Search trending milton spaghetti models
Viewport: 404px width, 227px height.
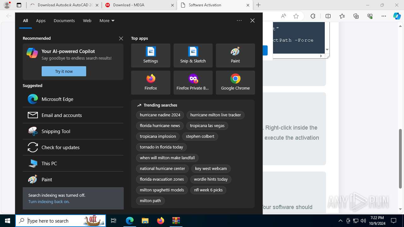pos(162,190)
